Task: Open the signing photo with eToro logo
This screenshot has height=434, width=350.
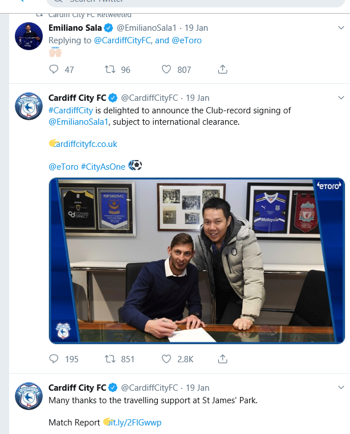Action: click(x=197, y=261)
